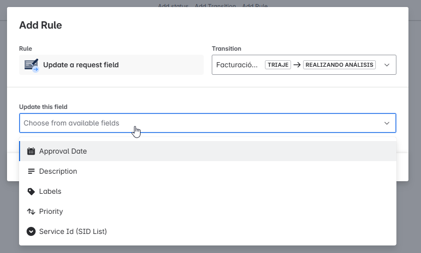Collapse the Update this field dropdown chevron
Screen dimensions: 421x253
tap(386, 123)
